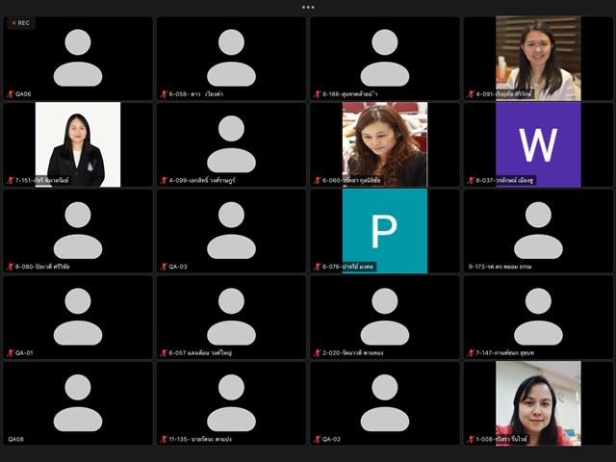Click the name label starting 6-057
Screen dimensions: 616x462
coord(200,353)
